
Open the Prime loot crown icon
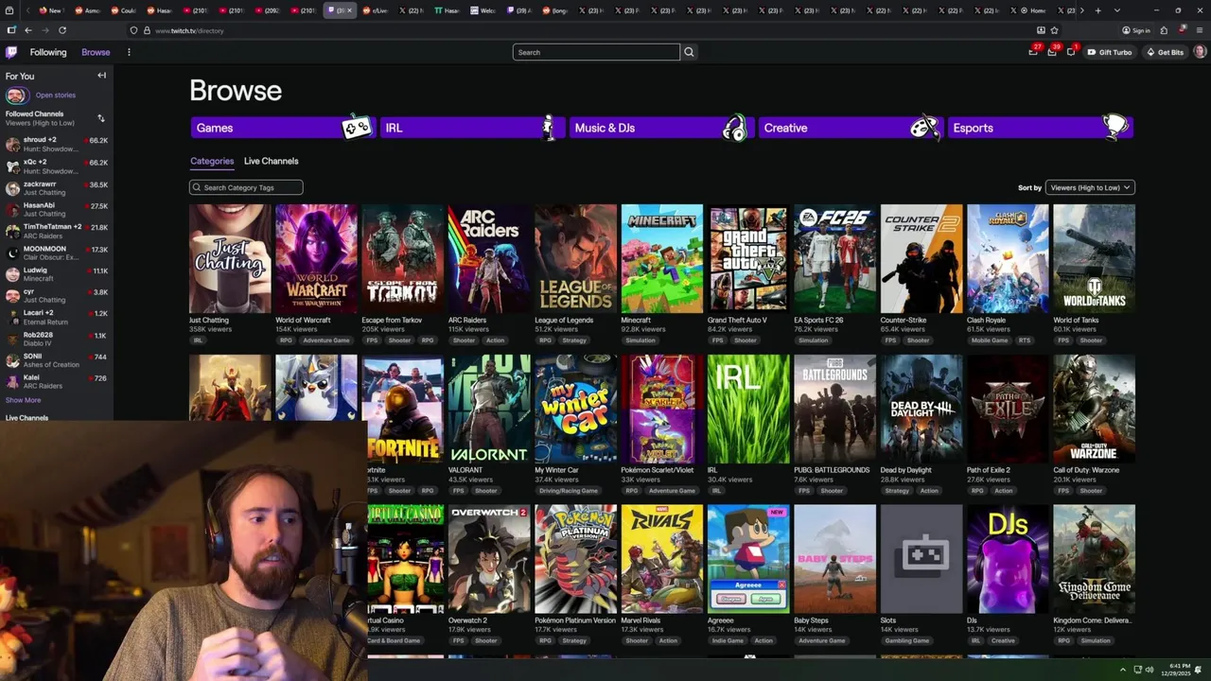tap(1033, 52)
